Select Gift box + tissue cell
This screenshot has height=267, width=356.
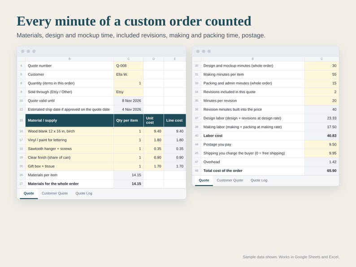coord(69,166)
